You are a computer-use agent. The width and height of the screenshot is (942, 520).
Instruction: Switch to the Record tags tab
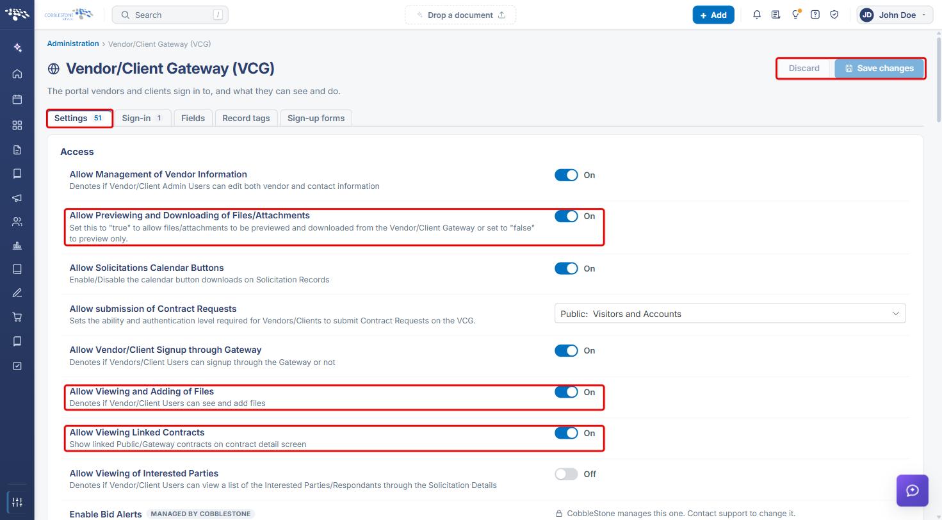246,118
